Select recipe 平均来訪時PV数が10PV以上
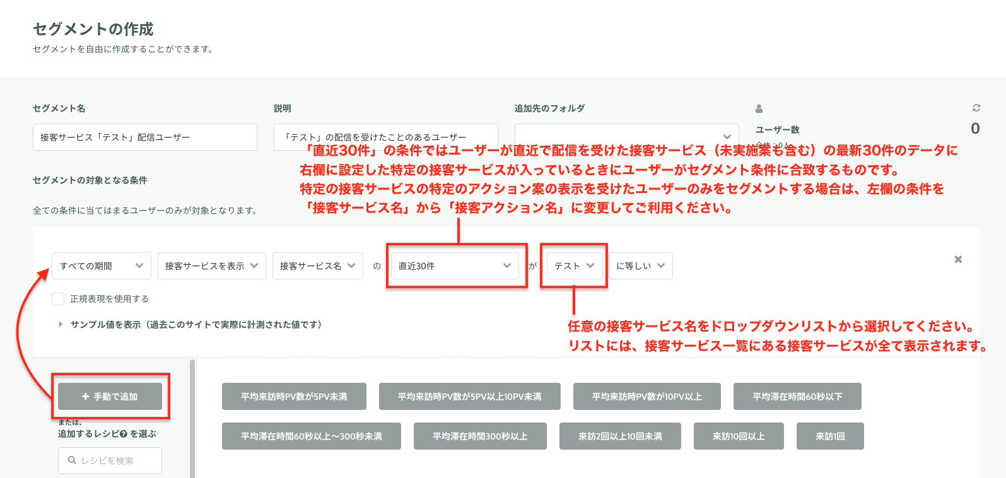 tap(647, 396)
